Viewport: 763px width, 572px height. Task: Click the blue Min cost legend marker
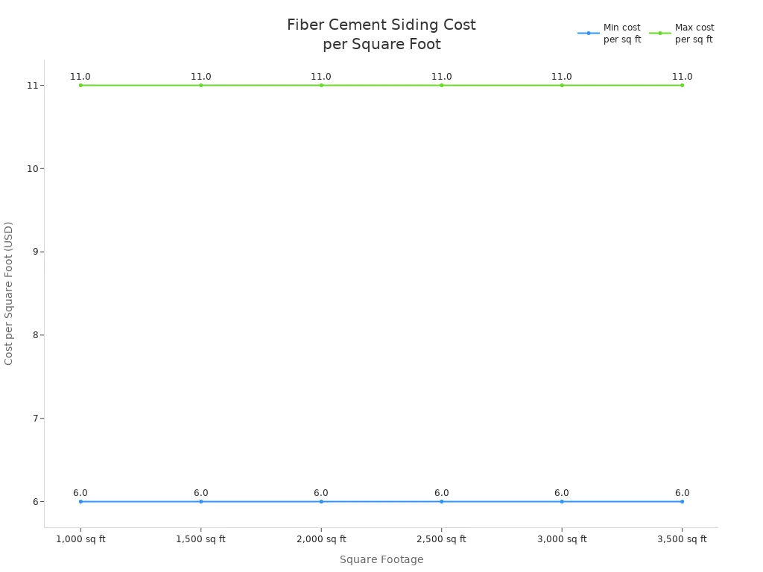pos(588,32)
